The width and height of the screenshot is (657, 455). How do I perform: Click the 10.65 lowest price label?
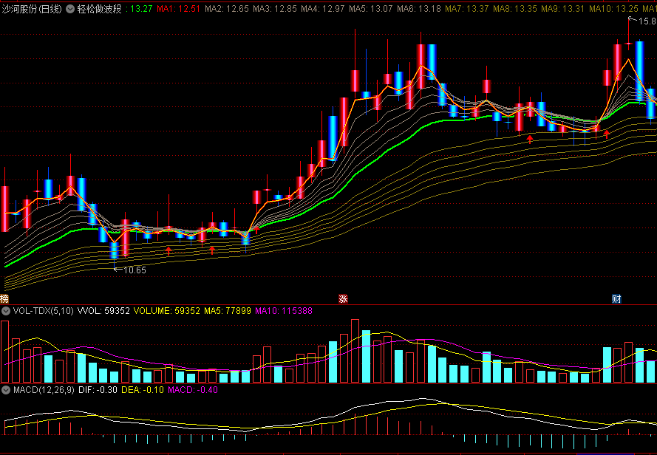[x=135, y=270]
